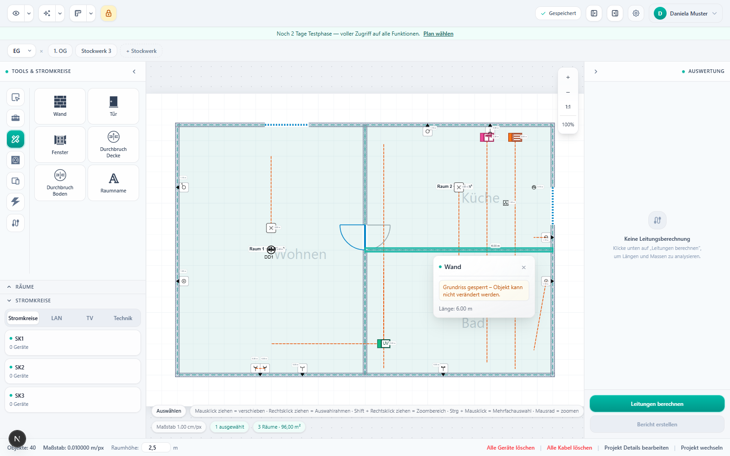Switch to the TV tab
Screen dimensions: 730x456
tap(90, 318)
